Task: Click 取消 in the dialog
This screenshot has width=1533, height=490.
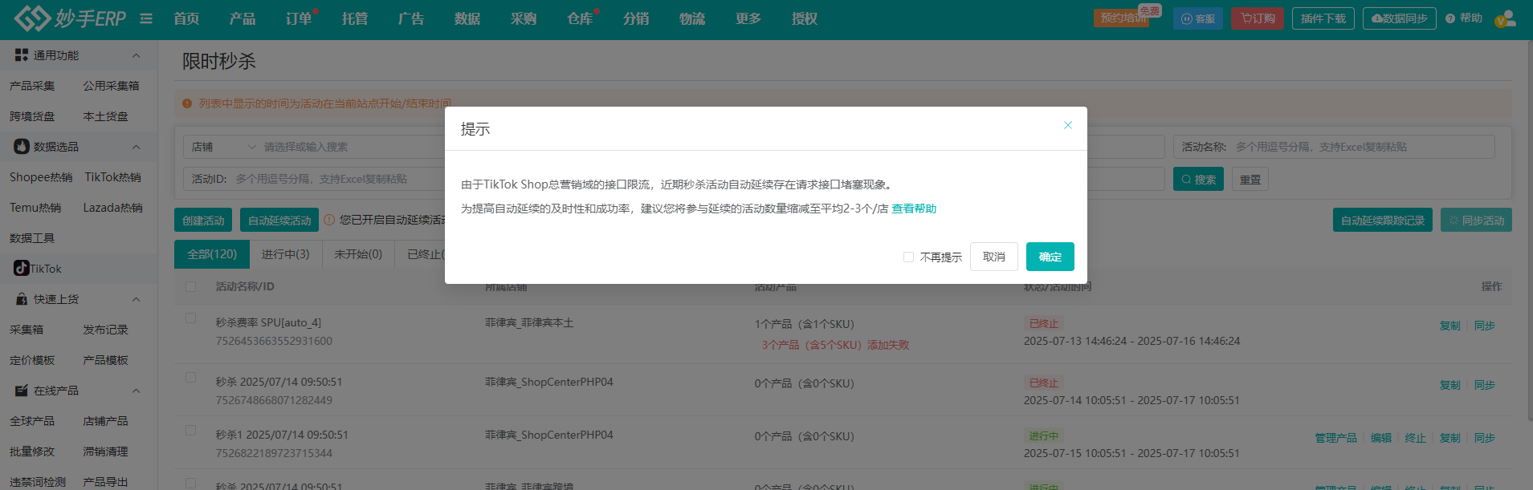Action: tap(994, 257)
